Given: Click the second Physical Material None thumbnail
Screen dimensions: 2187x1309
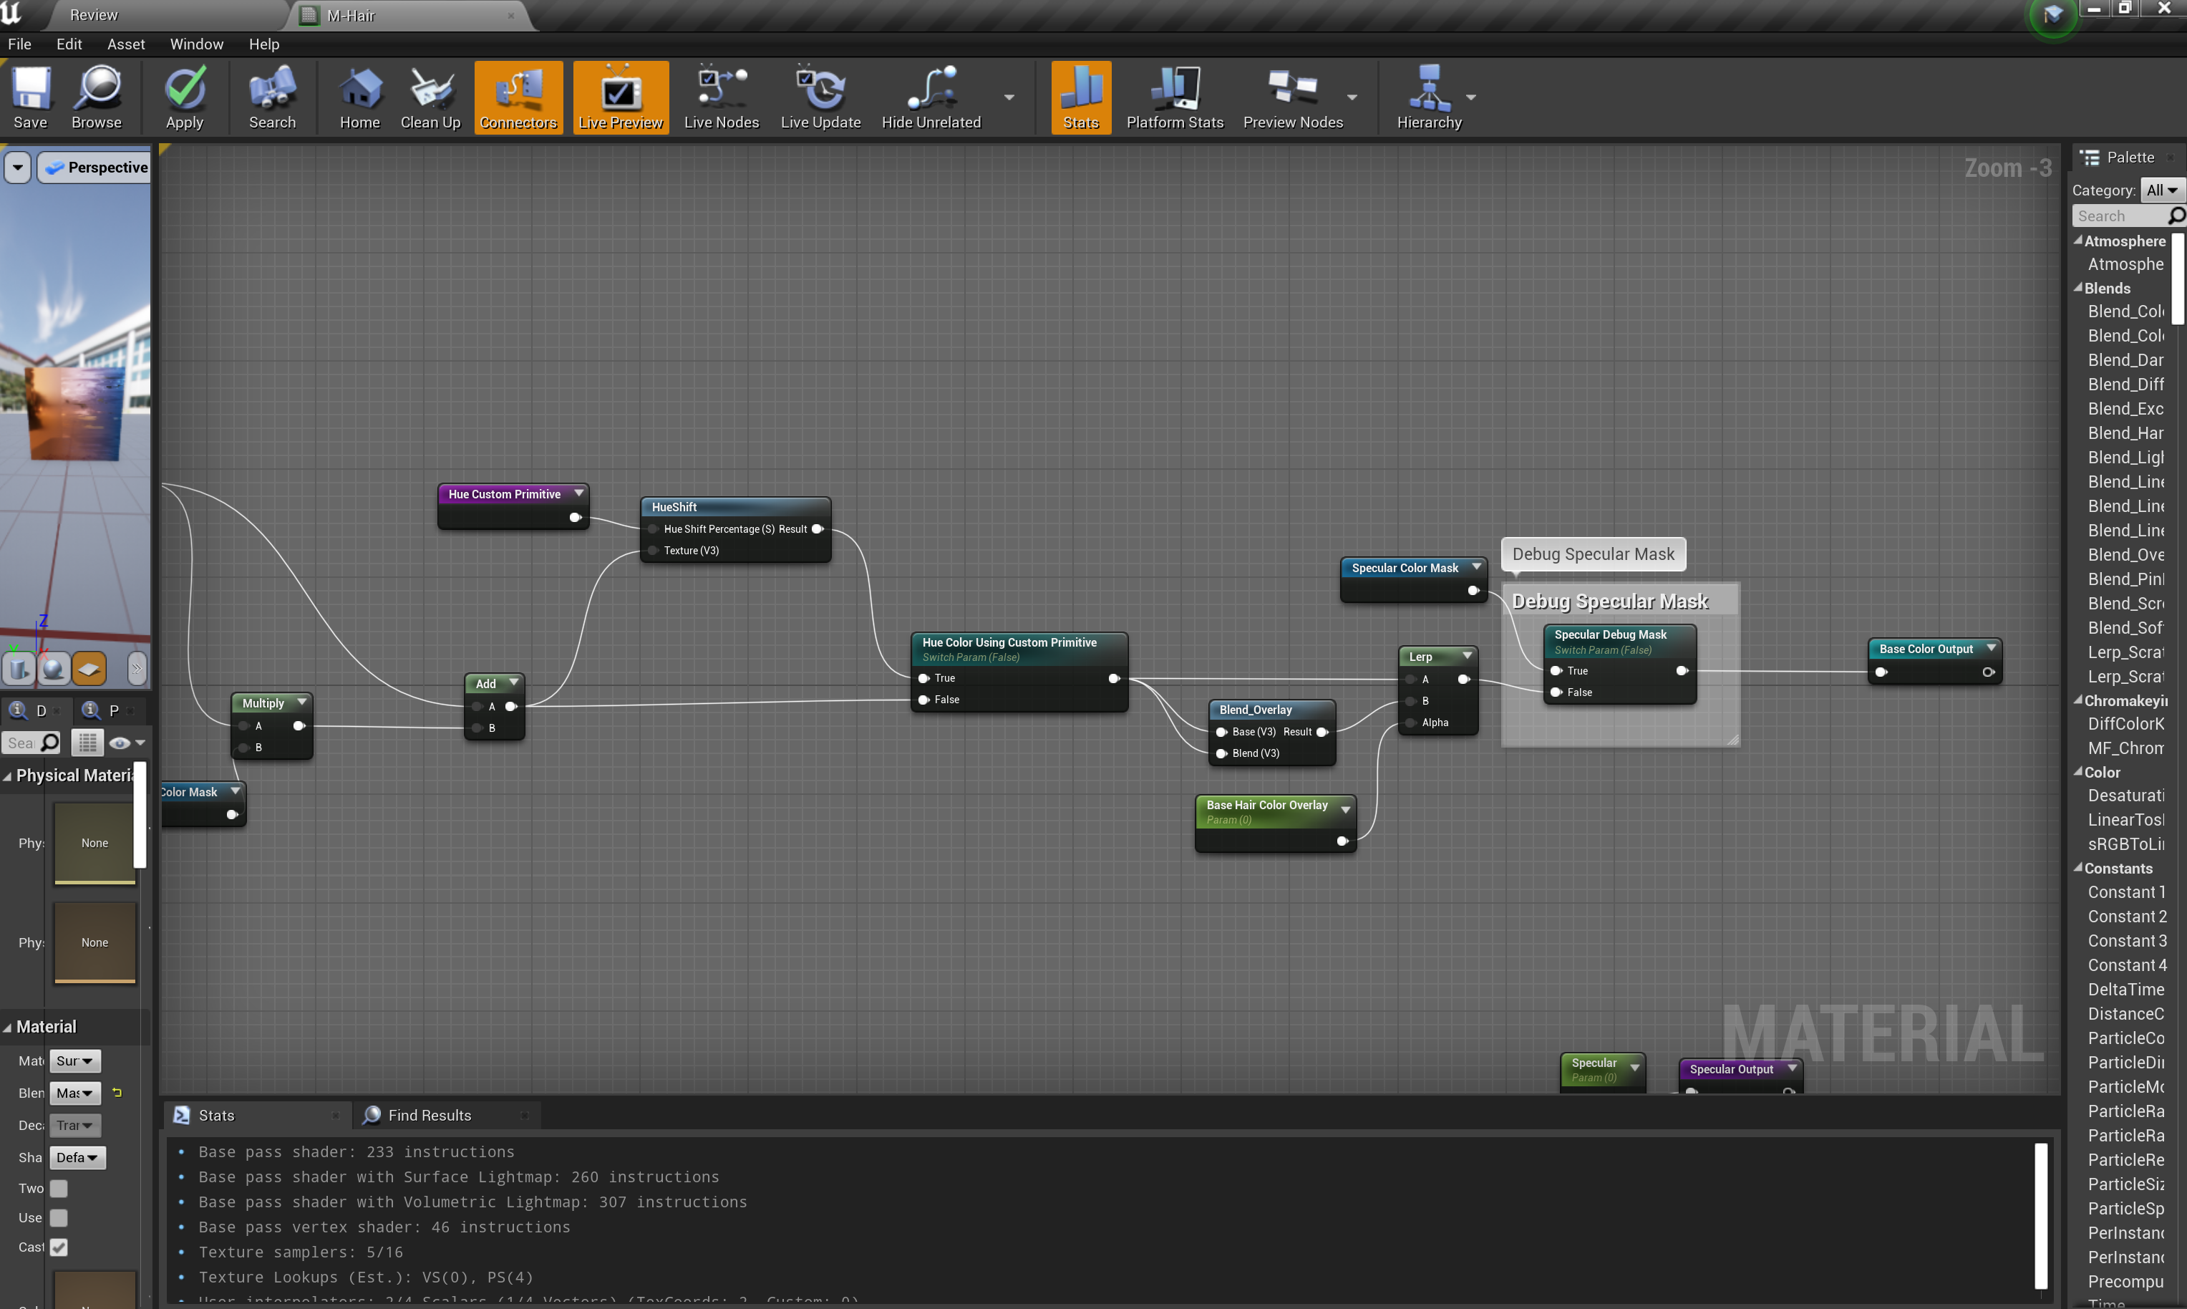Looking at the screenshot, I should pyautogui.click(x=95, y=942).
